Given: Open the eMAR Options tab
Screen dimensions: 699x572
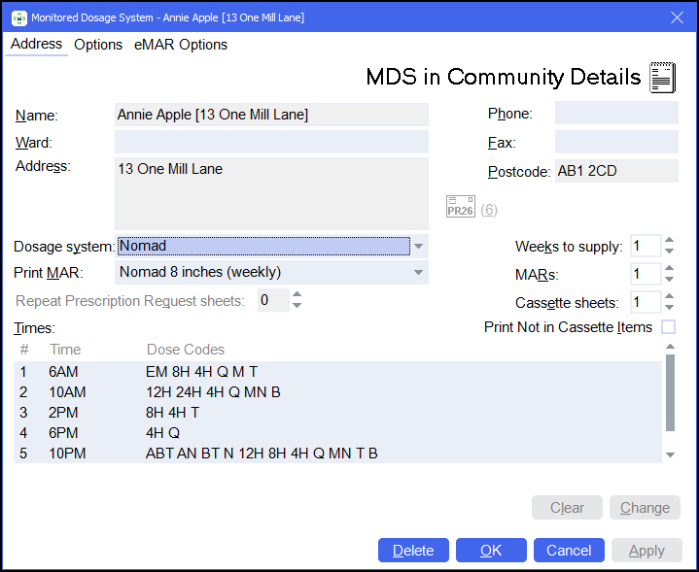Looking at the screenshot, I should point(181,45).
